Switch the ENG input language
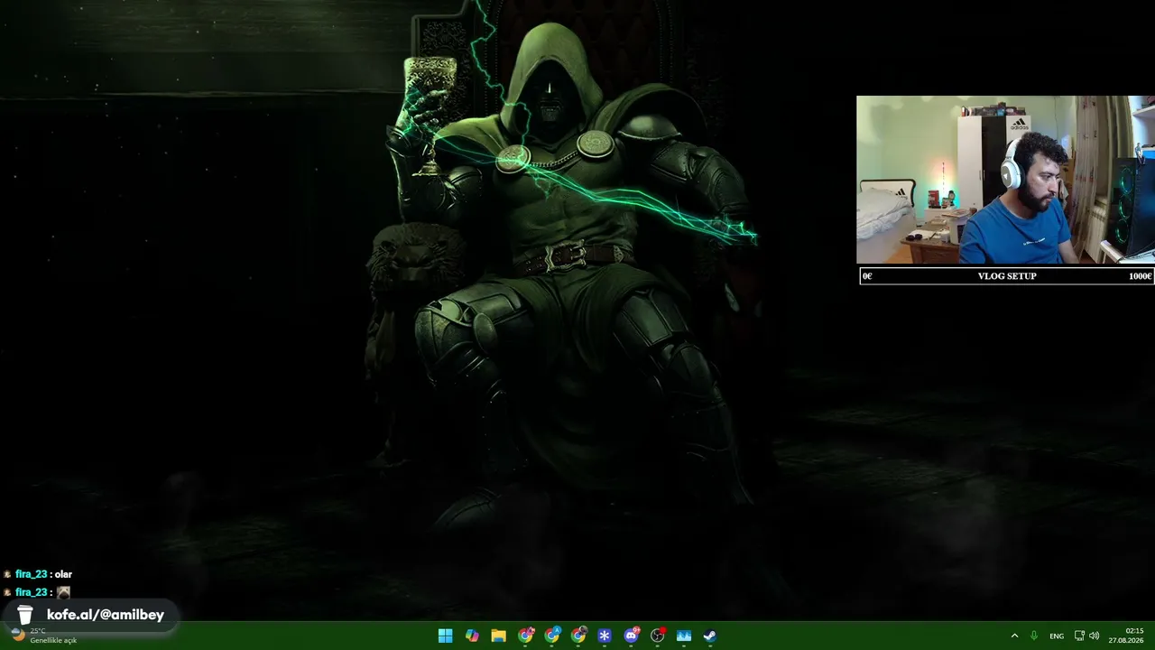This screenshot has height=650, width=1155. 1057,636
